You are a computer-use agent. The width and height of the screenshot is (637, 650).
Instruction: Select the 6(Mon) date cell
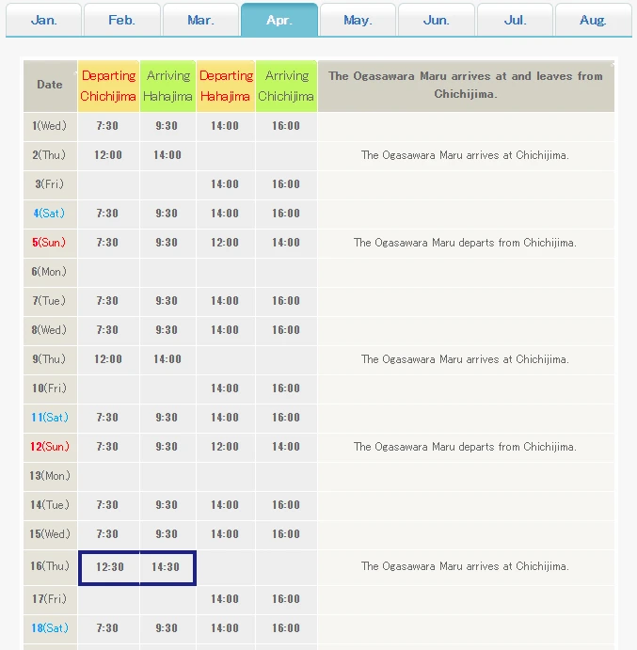[x=50, y=272]
